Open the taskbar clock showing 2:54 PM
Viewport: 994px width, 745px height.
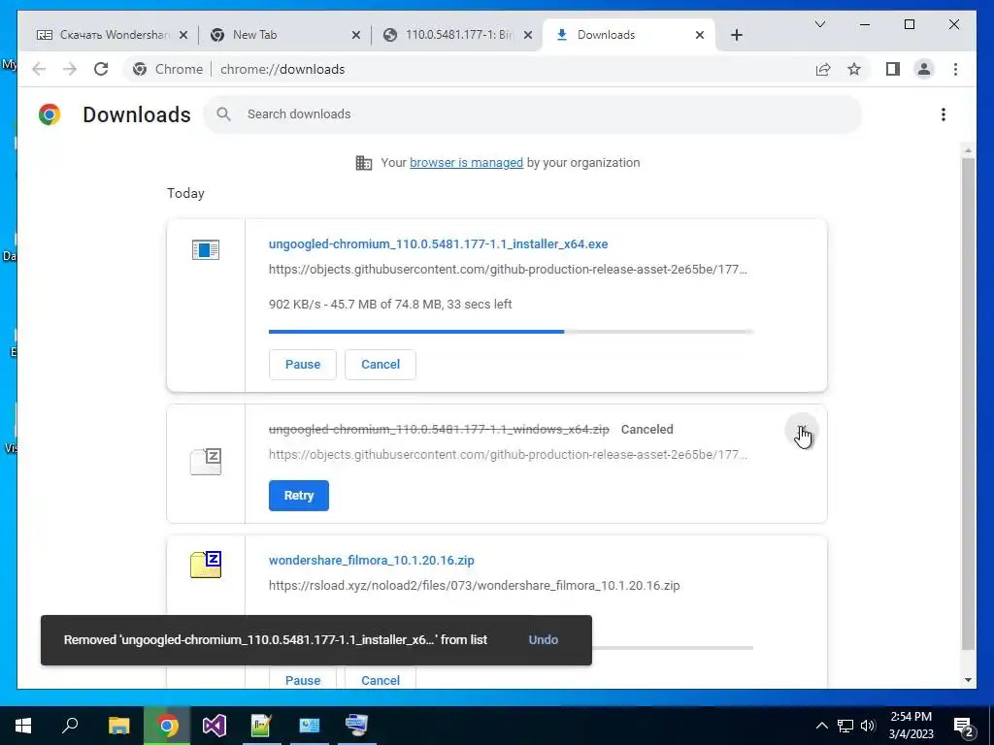coord(911,726)
